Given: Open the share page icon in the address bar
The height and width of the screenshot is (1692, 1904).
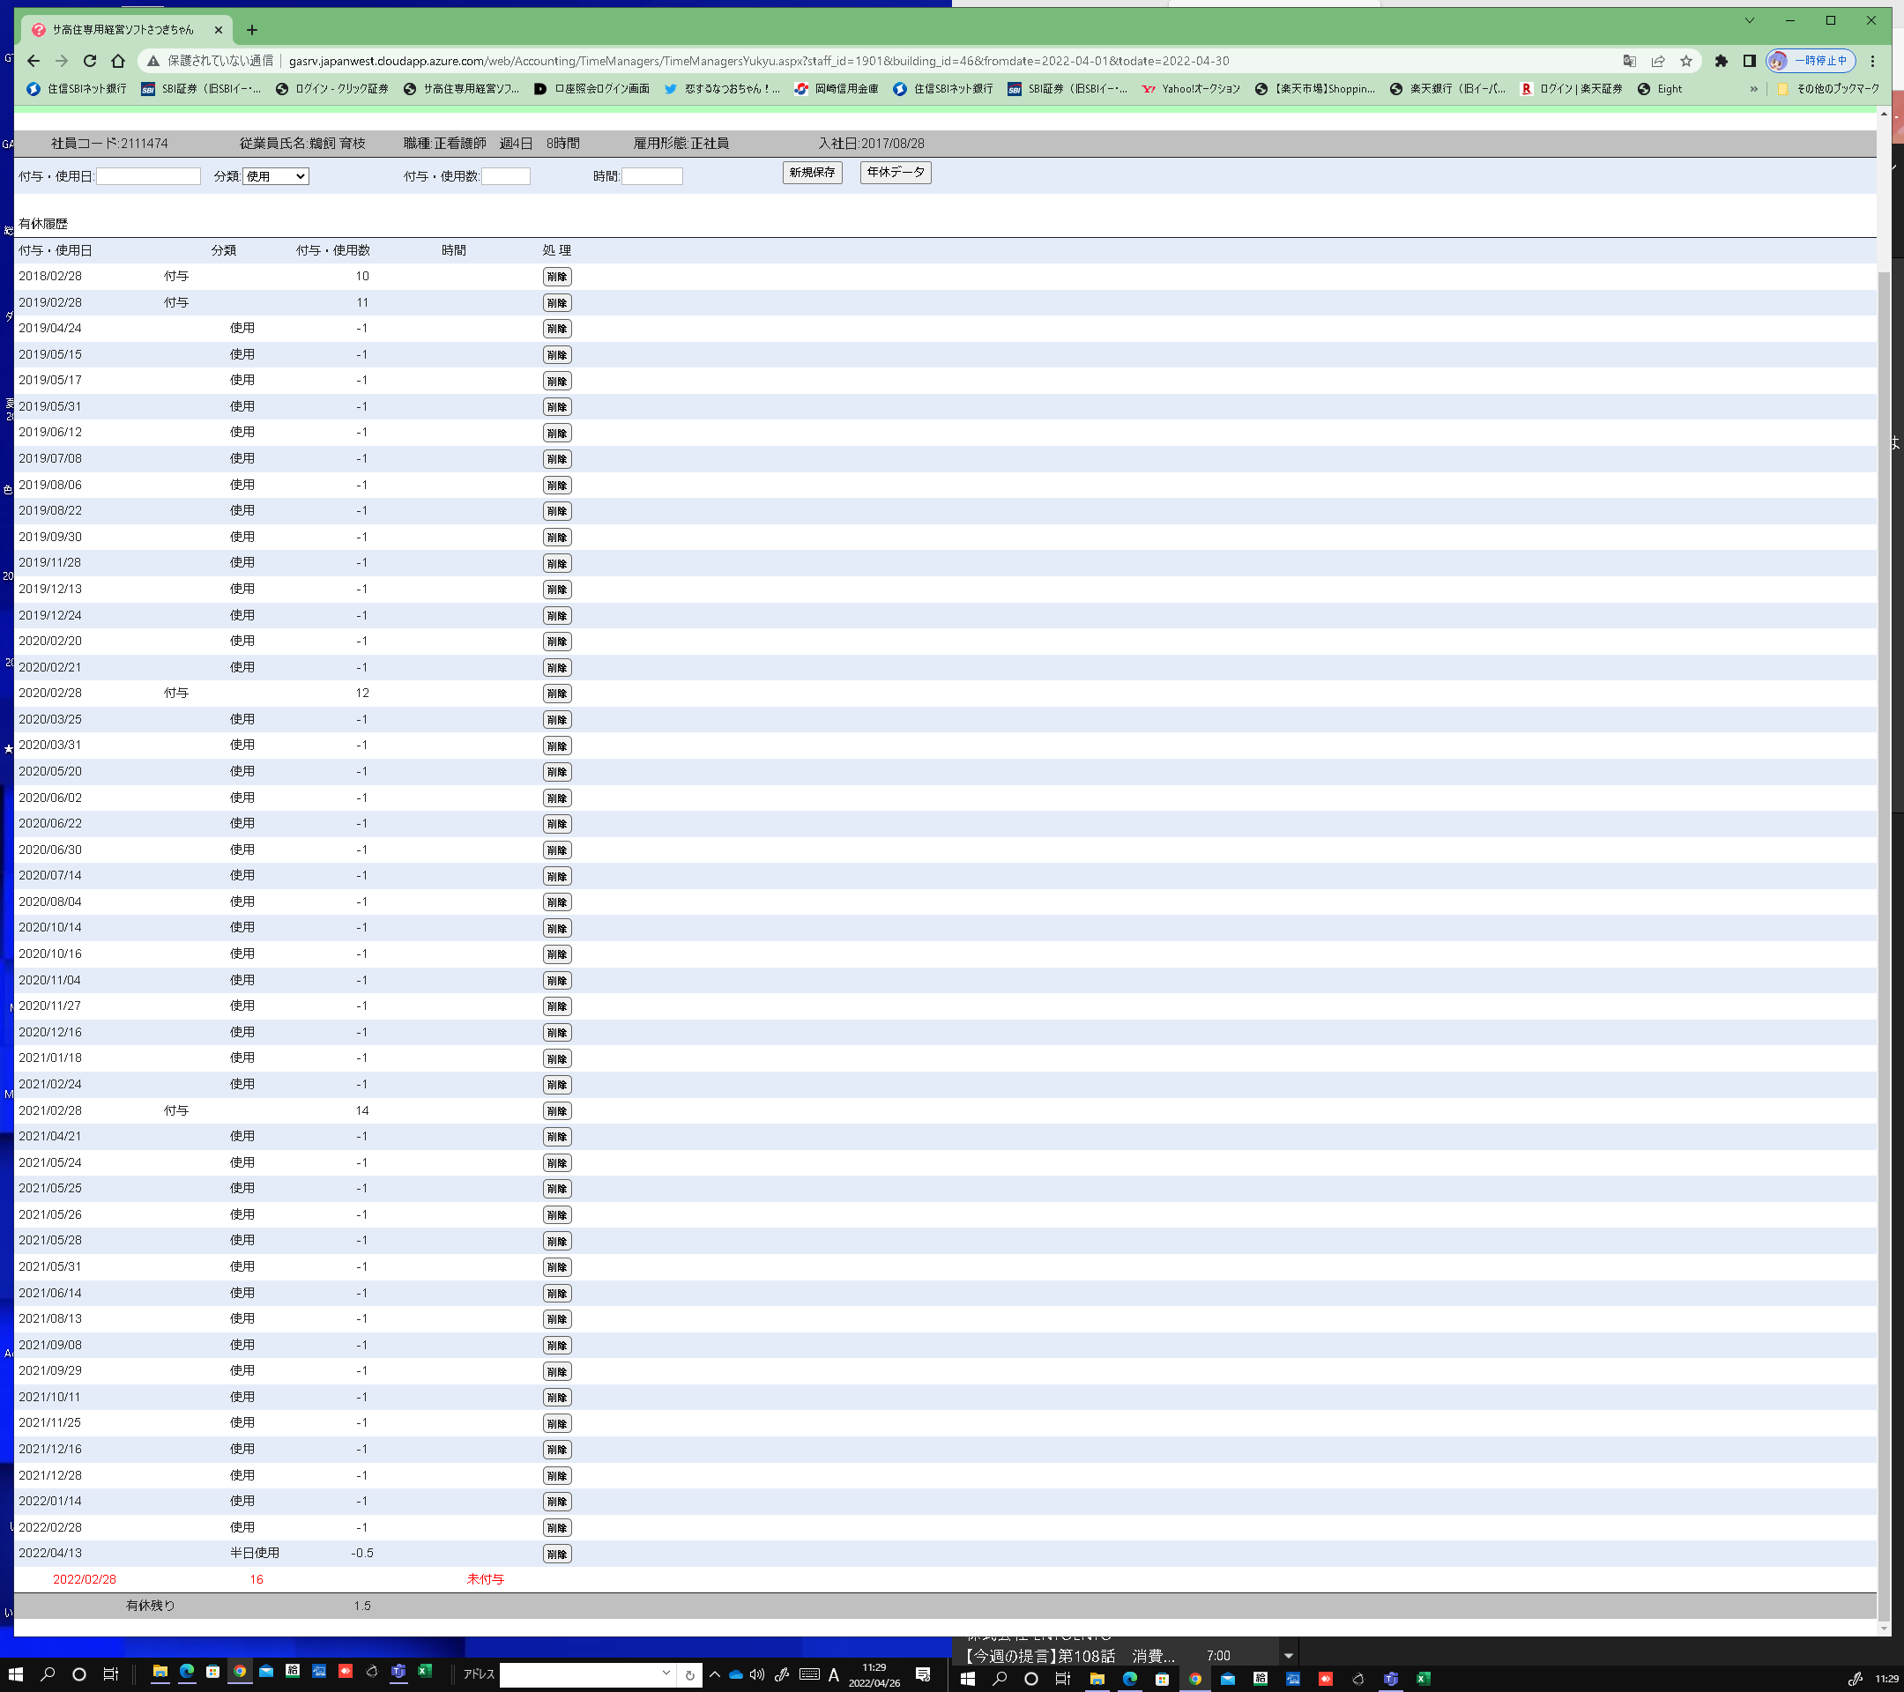Looking at the screenshot, I should click(1657, 61).
